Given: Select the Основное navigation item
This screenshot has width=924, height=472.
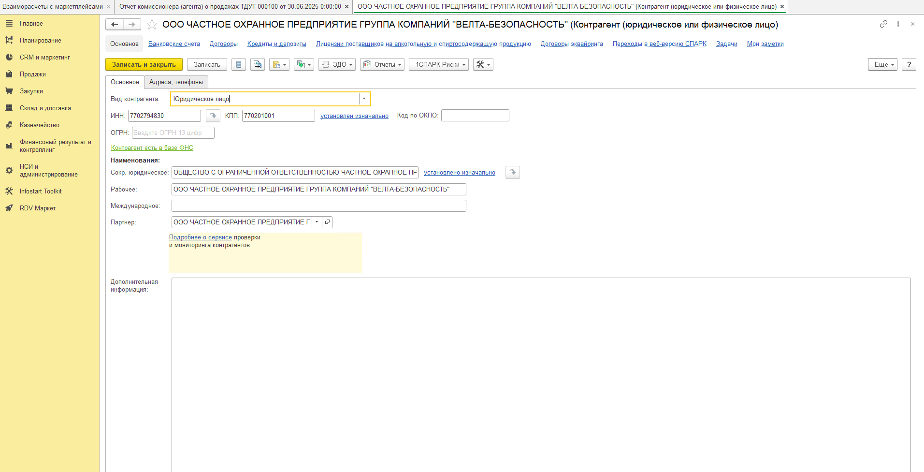Looking at the screenshot, I should click(x=124, y=44).
